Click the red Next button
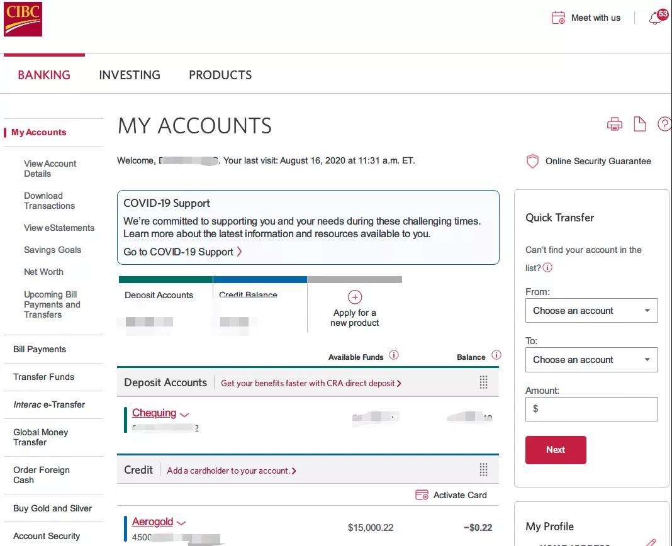 (556, 450)
